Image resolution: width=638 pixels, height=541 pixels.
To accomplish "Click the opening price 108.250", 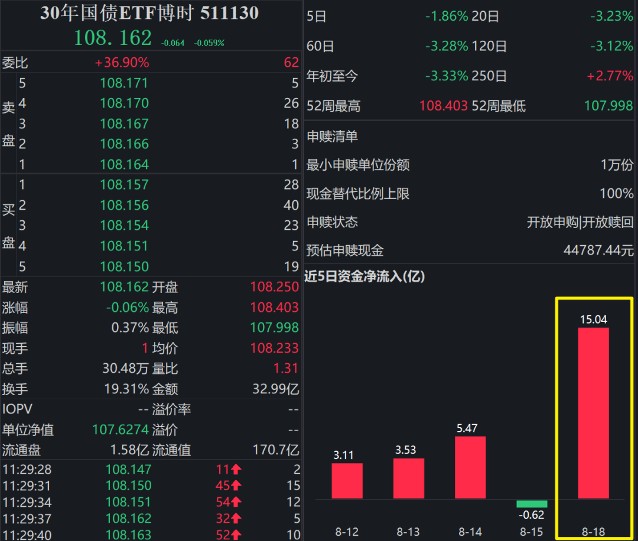I will pos(275,287).
